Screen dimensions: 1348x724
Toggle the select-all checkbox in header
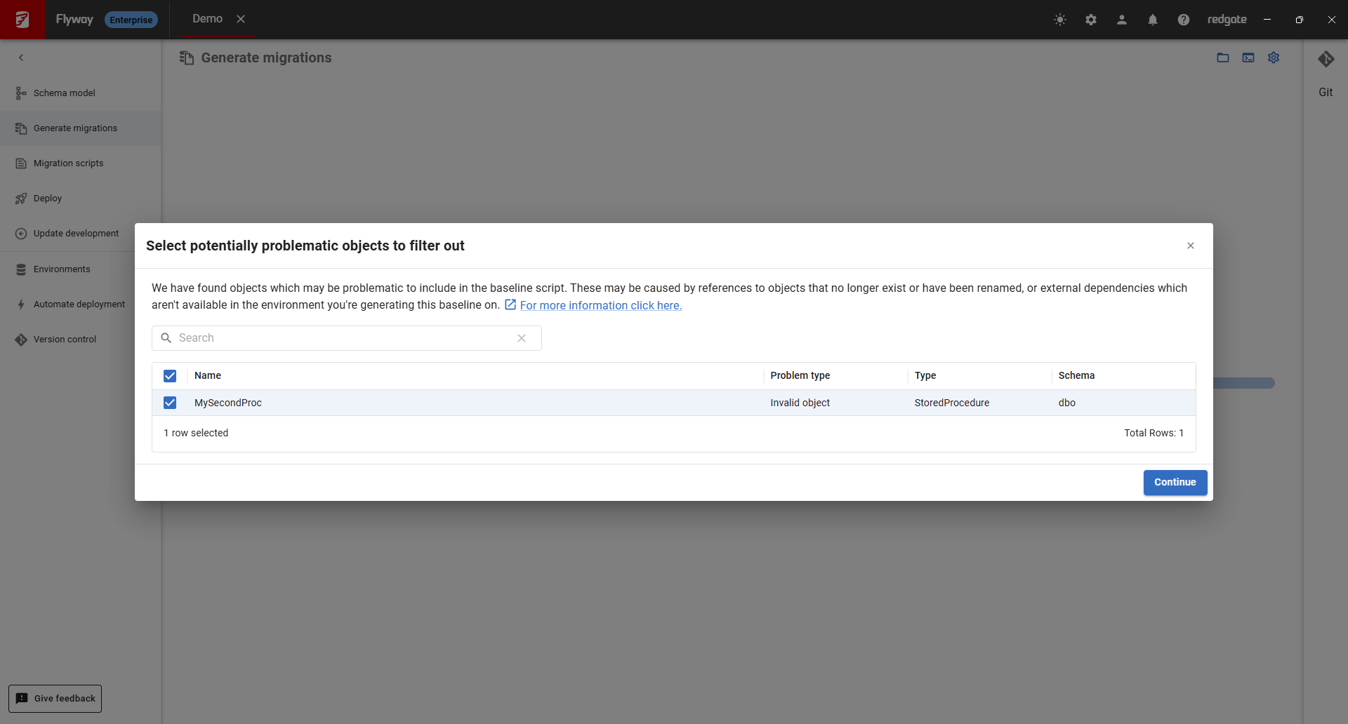pyautogui.click(x=170, y=376)
